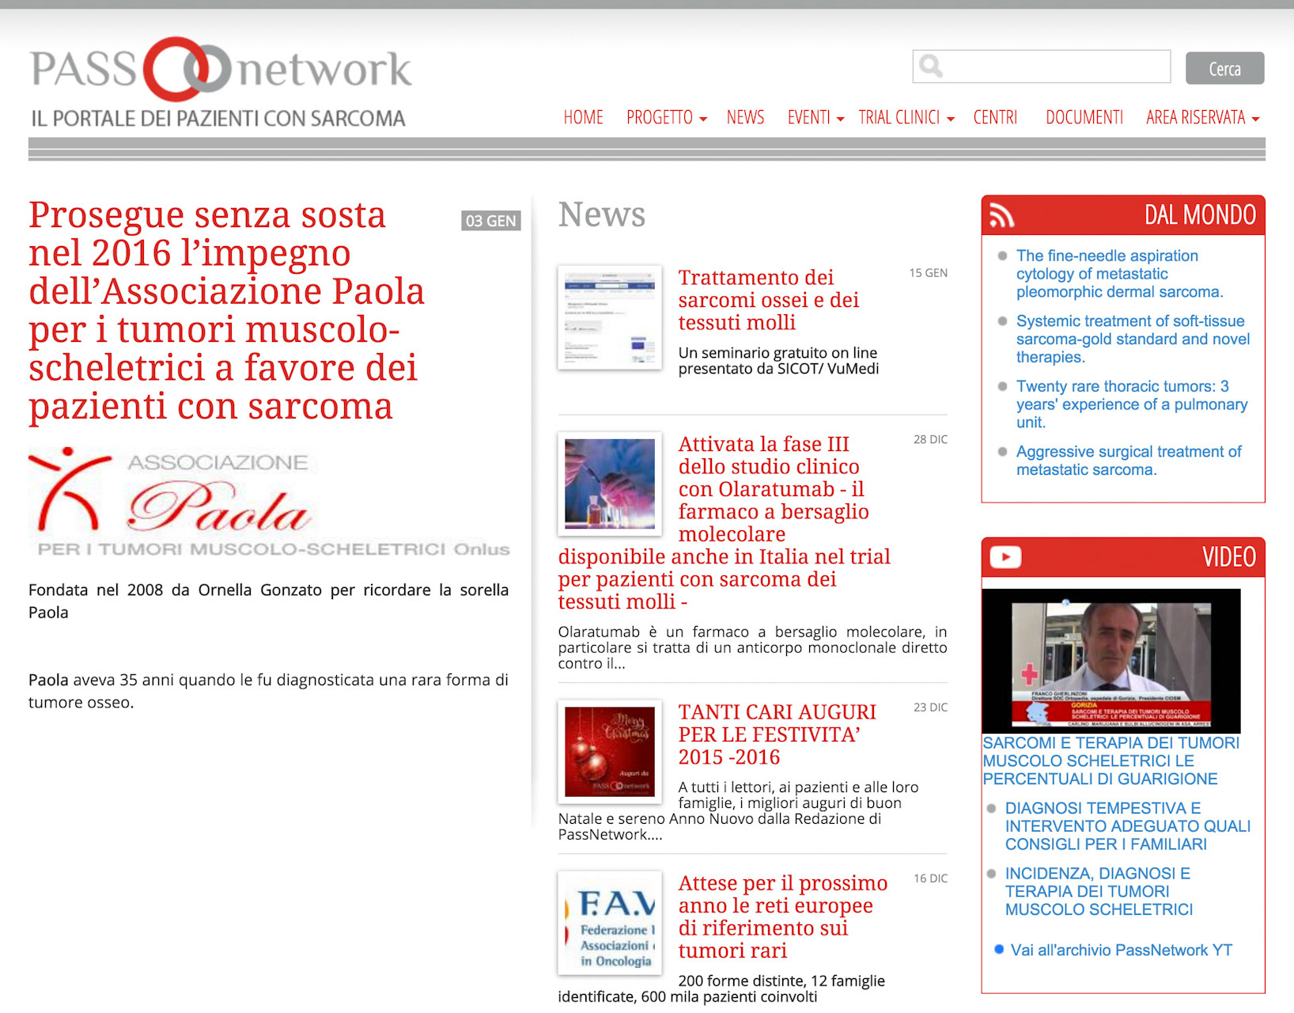This screenshot has height=1013, width=1294.
Task: Click the RSS feed icon in Dal Mondo
Action: [x=1001, y=215]
